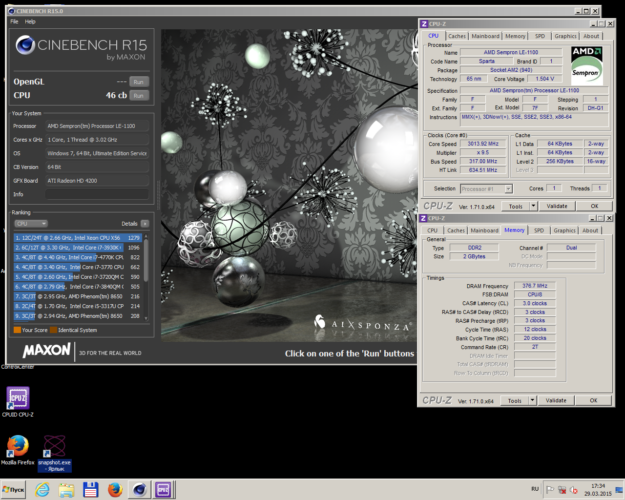Open Windows Explorer folder icon in taskbar
This screenshot has width=625, height=500.
[x=66, y=490]
